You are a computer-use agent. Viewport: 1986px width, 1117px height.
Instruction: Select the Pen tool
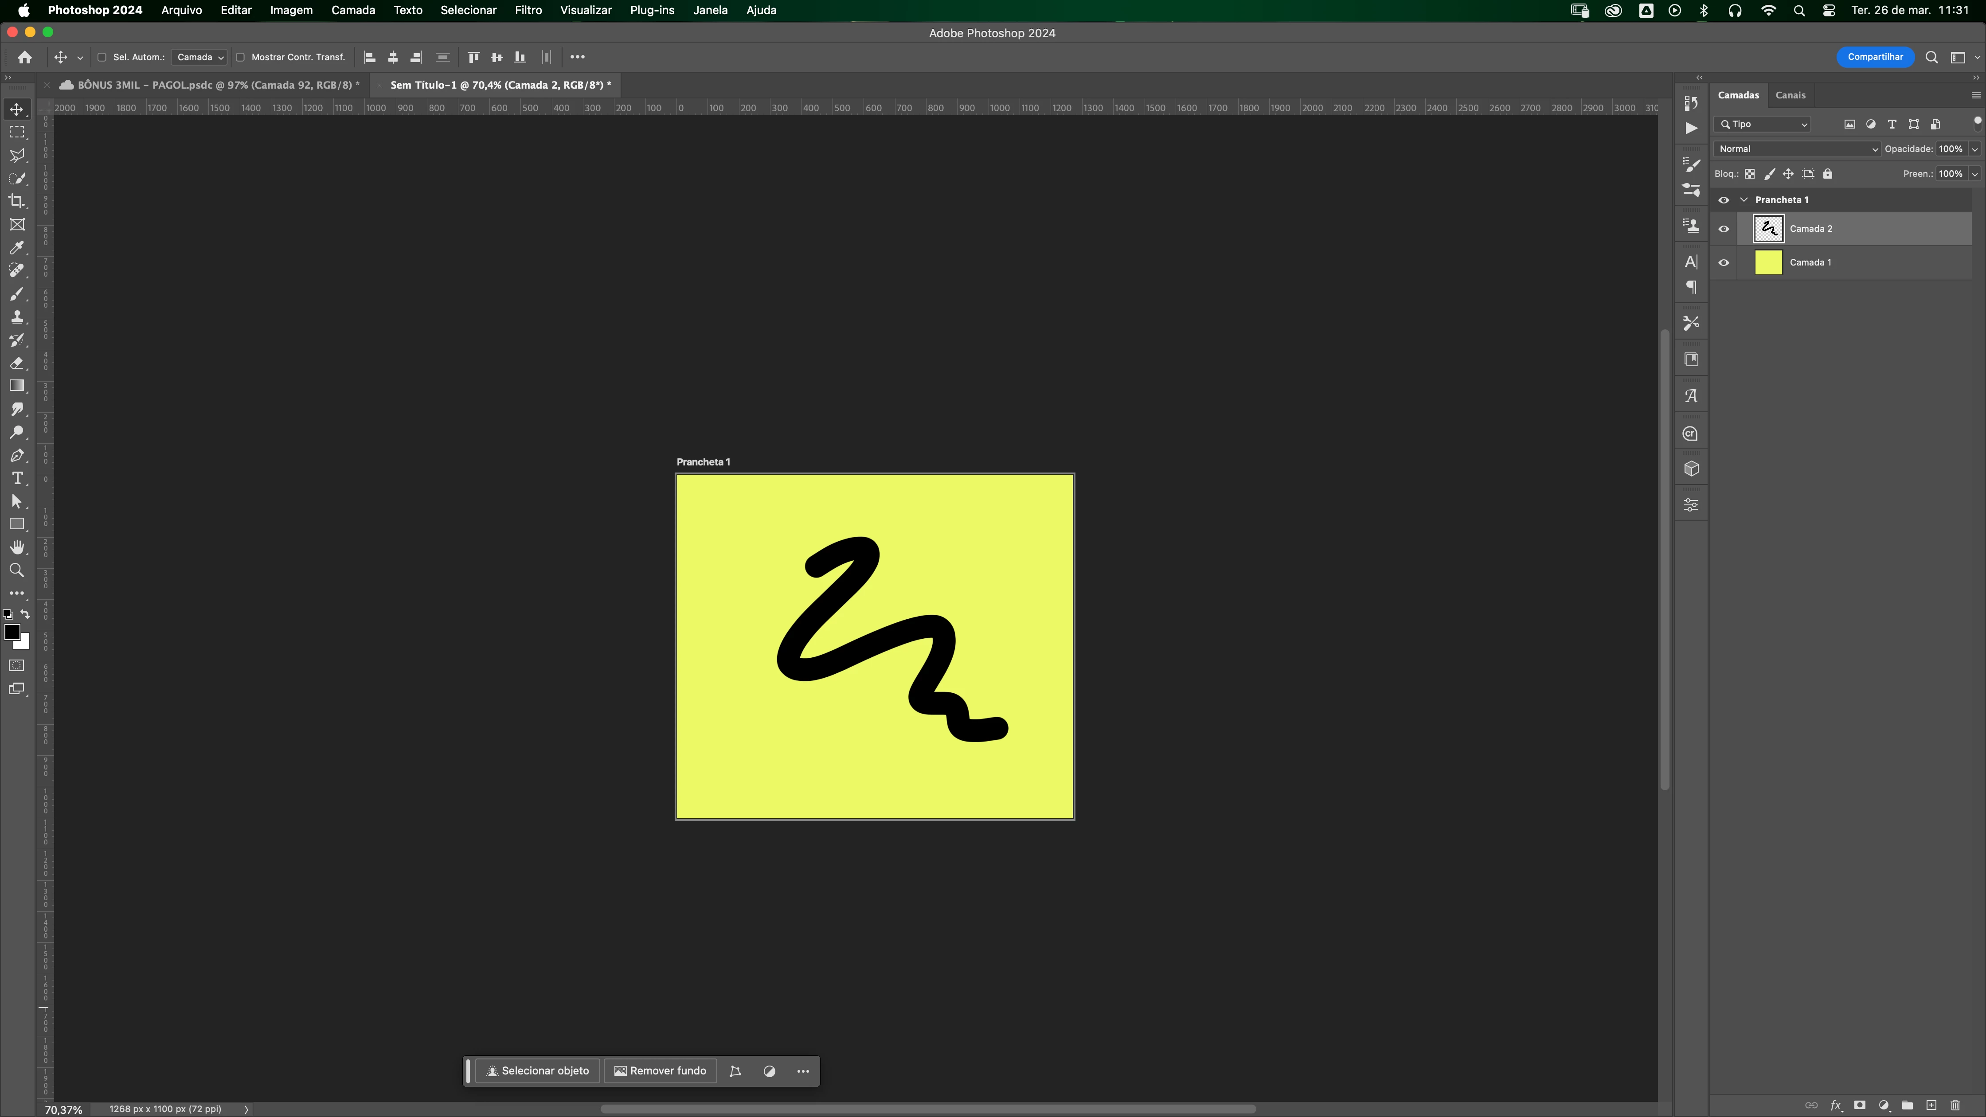click(x=16, y=456)
